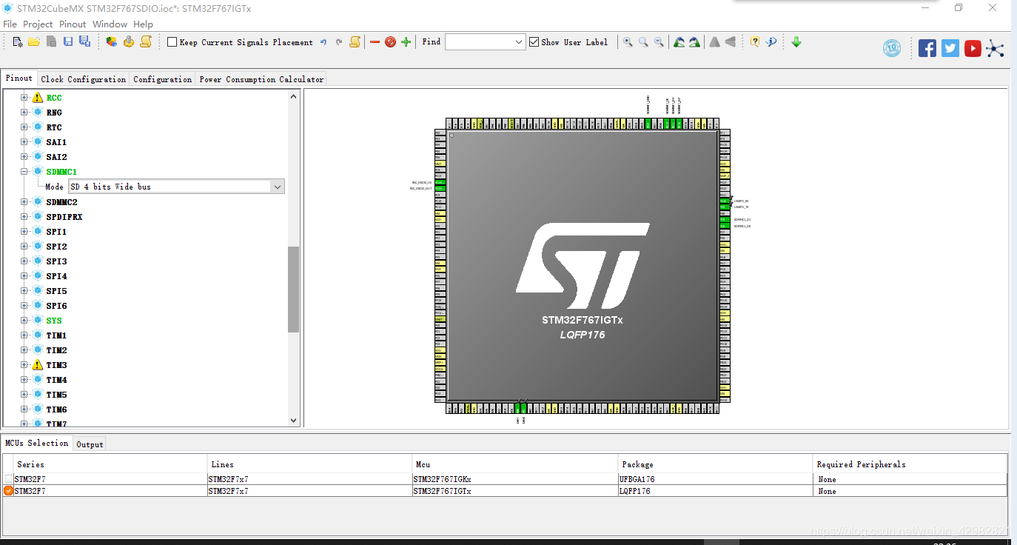Toggle the Show User Label checkbox

[534, 42]
